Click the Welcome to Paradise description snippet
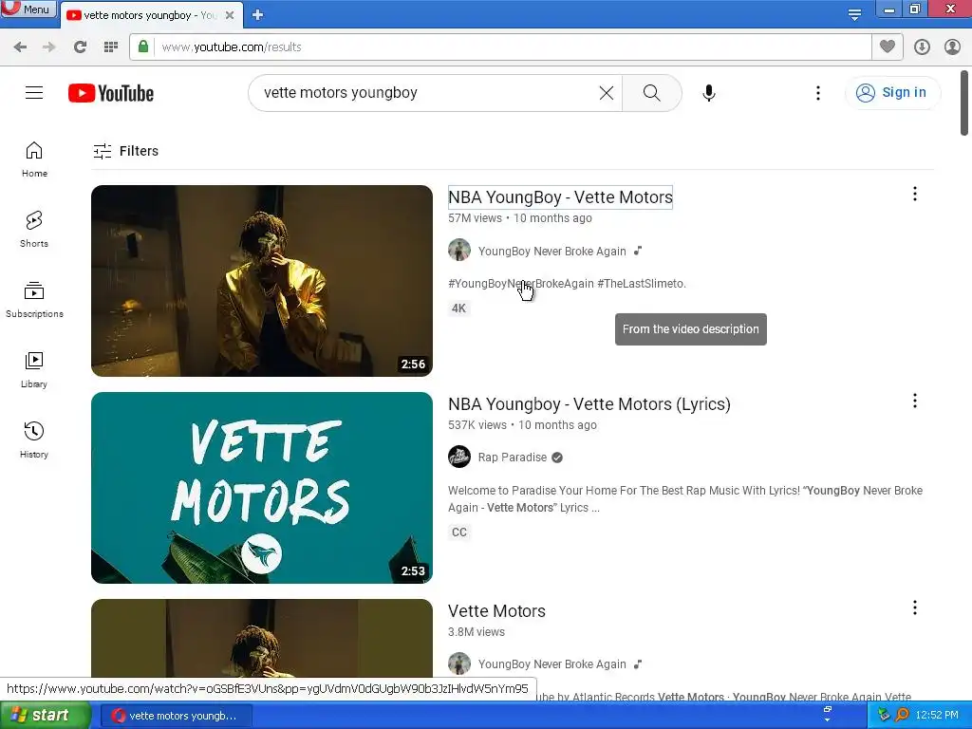Viewport: 972px width, 729px height. coord(685,499)
